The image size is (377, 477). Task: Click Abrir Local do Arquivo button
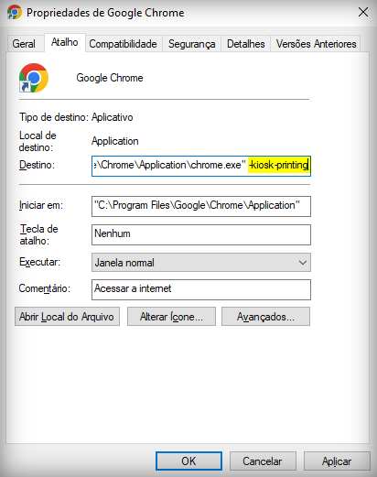[x=67, y=317]
